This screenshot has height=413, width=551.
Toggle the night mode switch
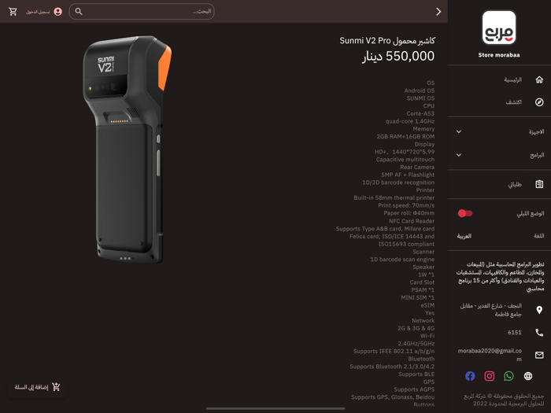coord(465,213)
